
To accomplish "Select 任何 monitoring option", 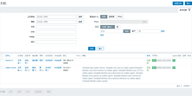I will tap(104, 17).
